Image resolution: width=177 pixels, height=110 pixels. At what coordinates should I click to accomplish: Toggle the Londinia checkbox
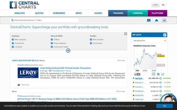pos(13,47)
